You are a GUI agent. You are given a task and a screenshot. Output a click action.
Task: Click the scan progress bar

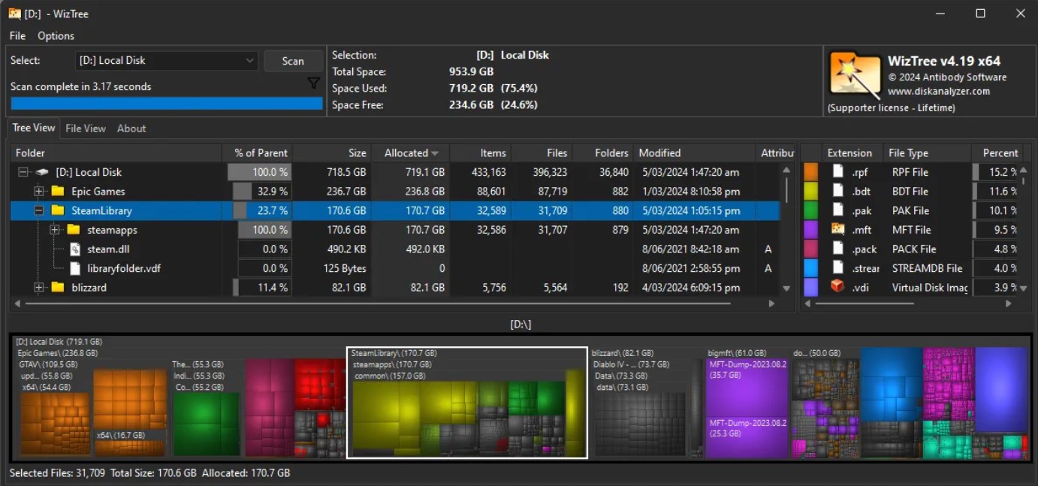(x=167, y=104)
